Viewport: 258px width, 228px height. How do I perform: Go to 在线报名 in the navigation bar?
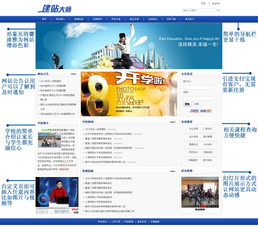[153, 19]
